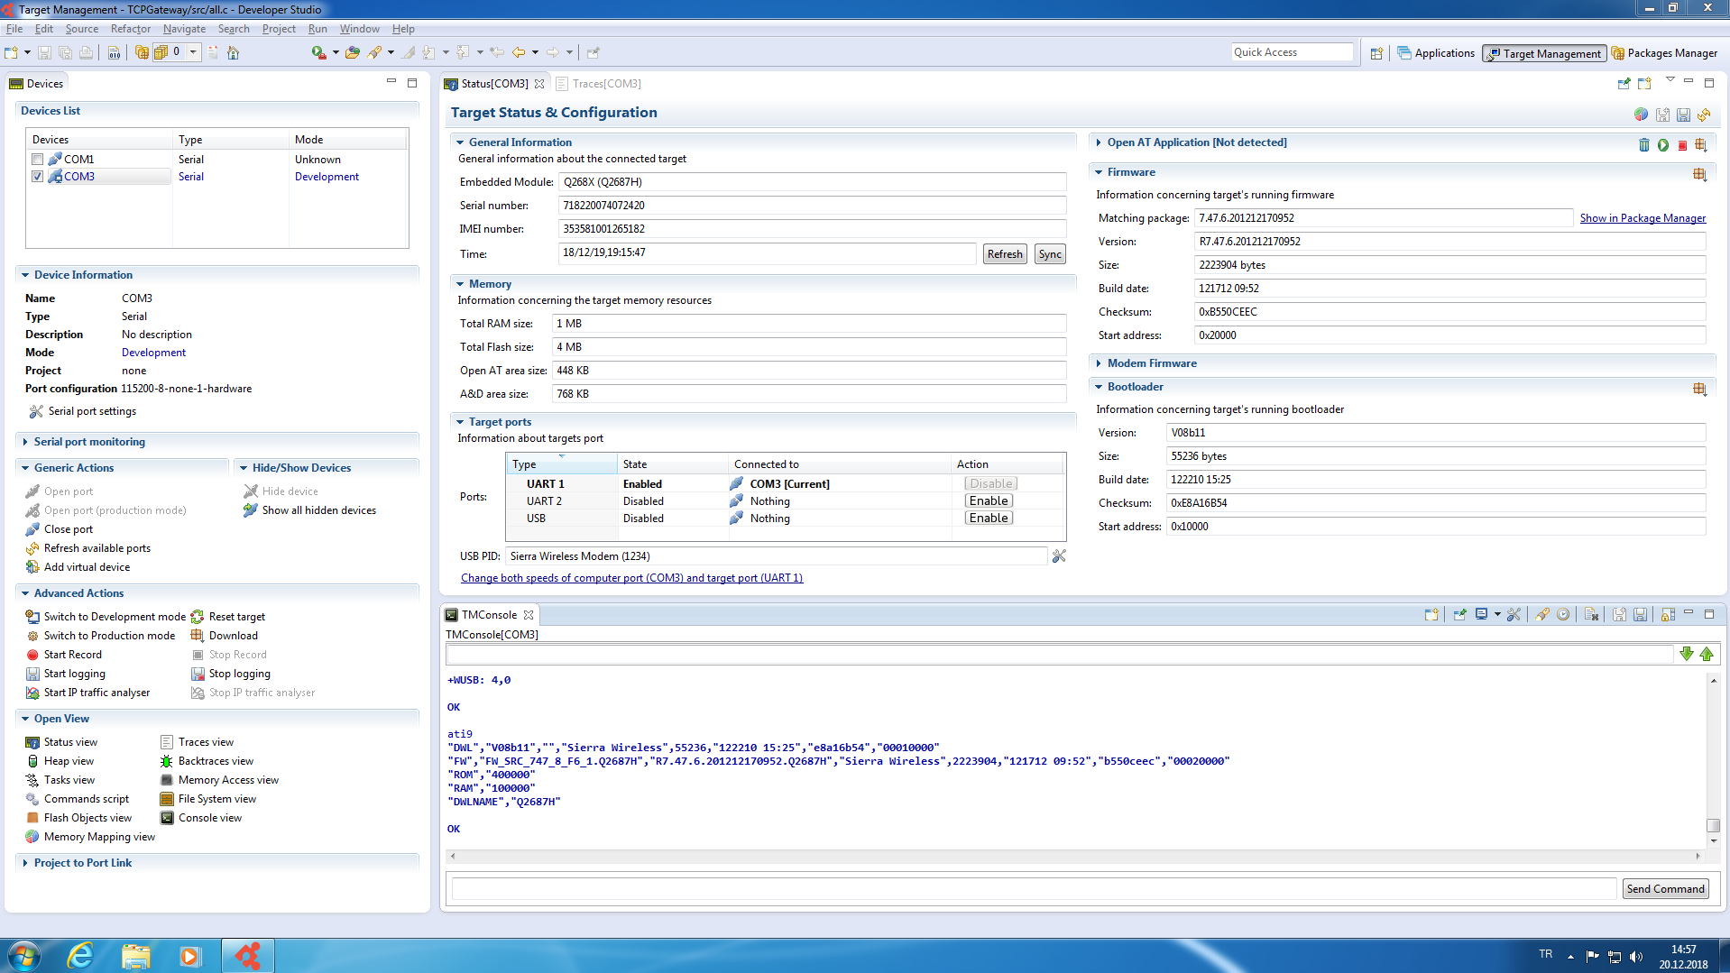
Task: Click the Start Record icon
Action: [x=32, y=655]
